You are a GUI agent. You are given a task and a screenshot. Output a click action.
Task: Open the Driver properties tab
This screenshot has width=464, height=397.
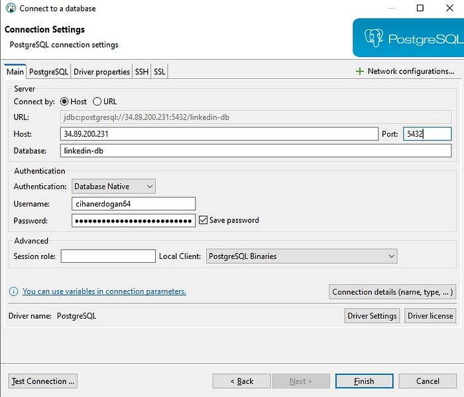(101, 72)
